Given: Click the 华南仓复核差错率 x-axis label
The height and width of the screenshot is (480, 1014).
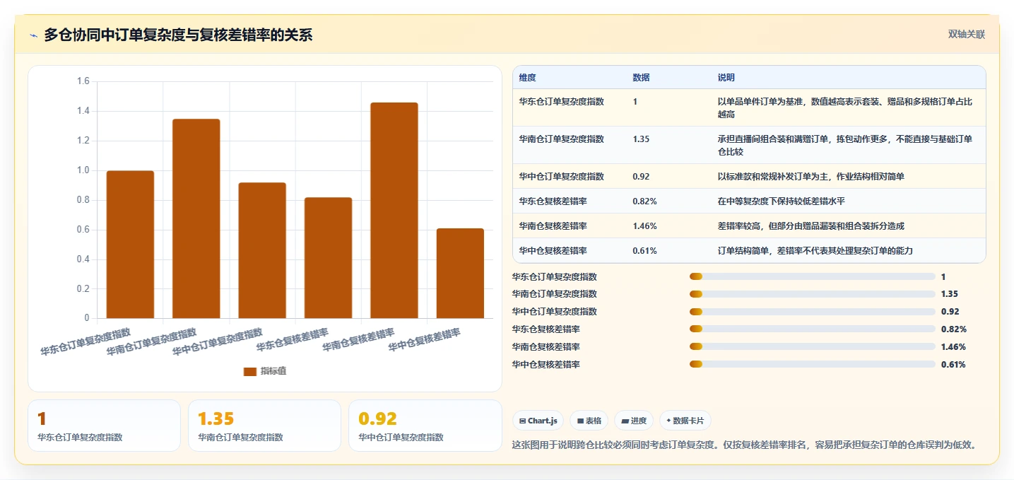Looking at the screenshot, I should coord(358,340).
